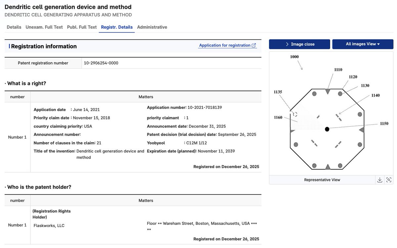This screenshot has height=248, width=397.
Task: Click the Patent registration number label cell
Action: (43, 63)
